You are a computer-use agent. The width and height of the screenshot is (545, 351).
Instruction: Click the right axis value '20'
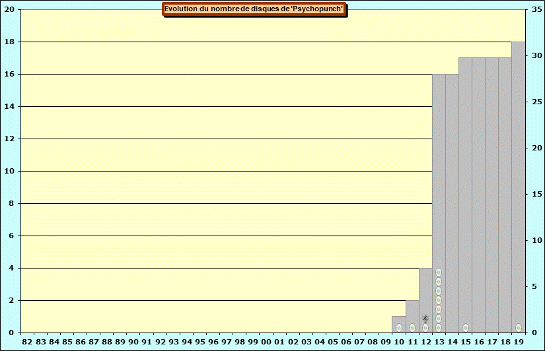[x=537, y=148]
